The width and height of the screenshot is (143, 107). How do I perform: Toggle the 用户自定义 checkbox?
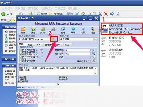click(90, 61)
